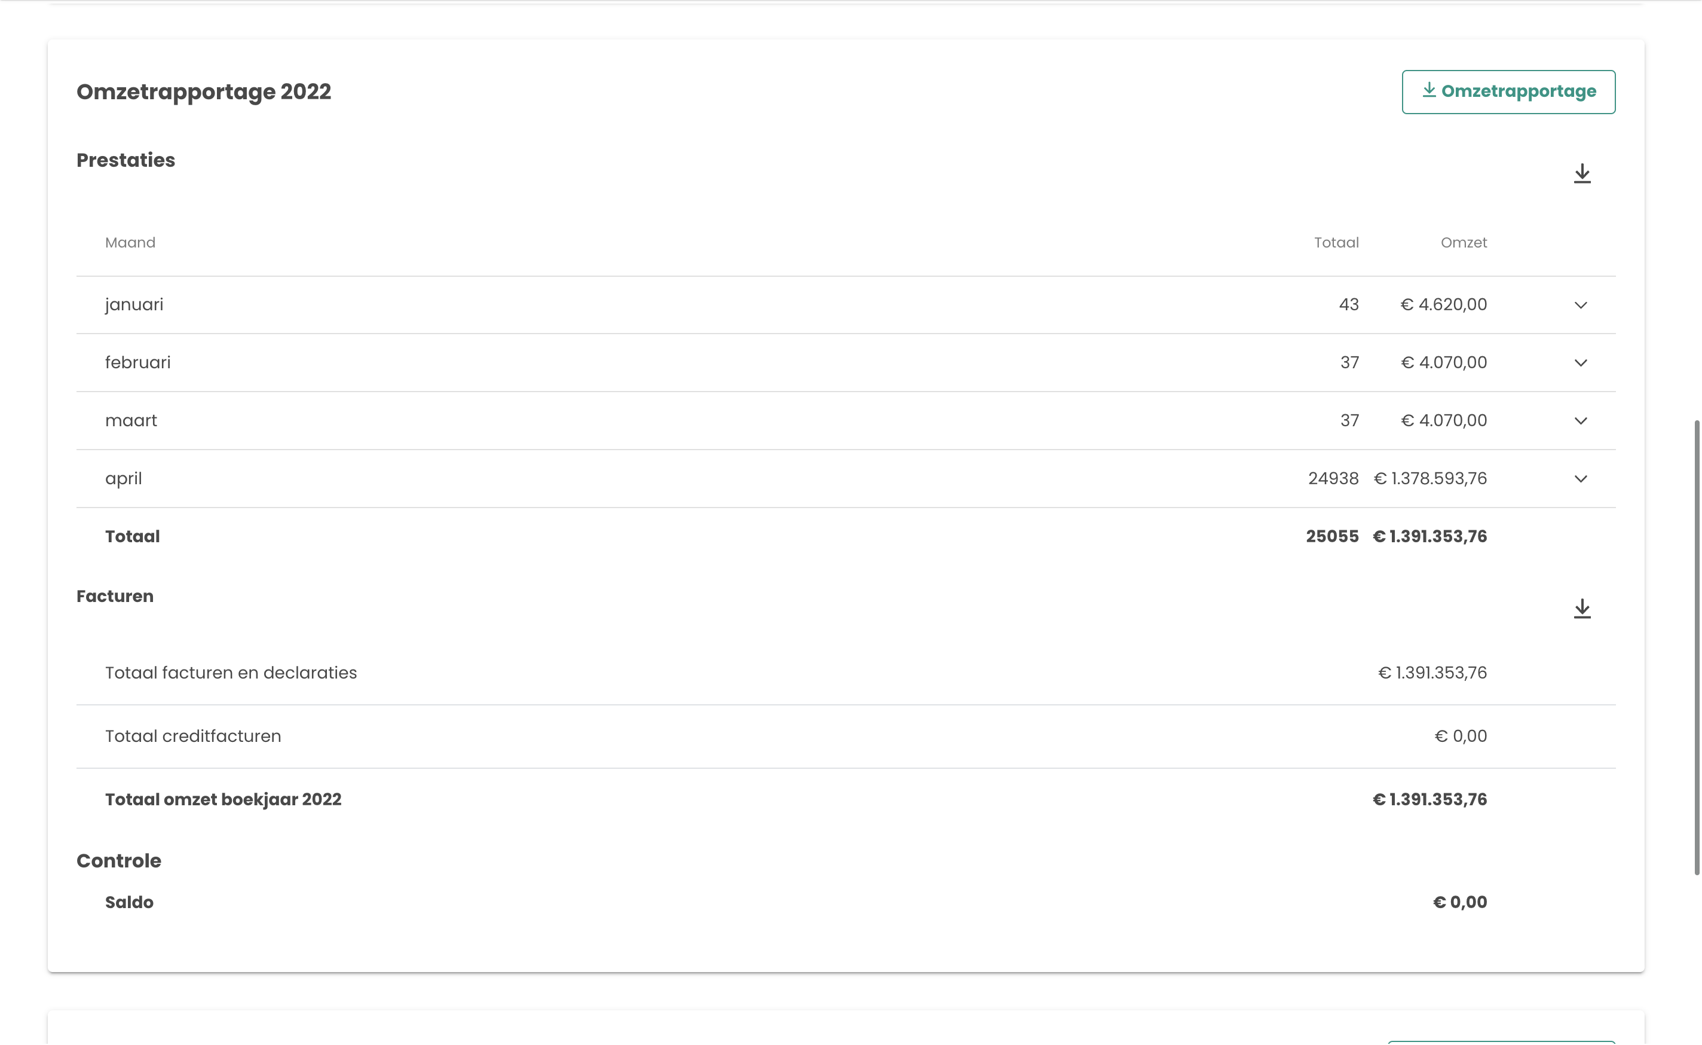Expand the februari row chevron
The width and height of the screenshot is (1702, 1045).
[1581, 363]
